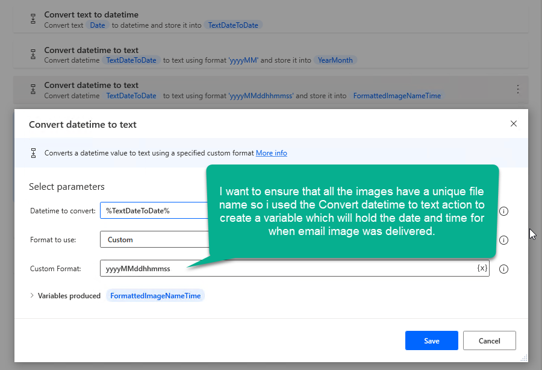542x370 pixels.
Task: Select the FormattedImageNameTime produced variable chip
Action: (155, 296)
